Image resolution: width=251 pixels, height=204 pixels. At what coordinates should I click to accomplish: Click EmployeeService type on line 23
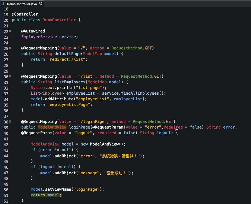pos(39,37)
